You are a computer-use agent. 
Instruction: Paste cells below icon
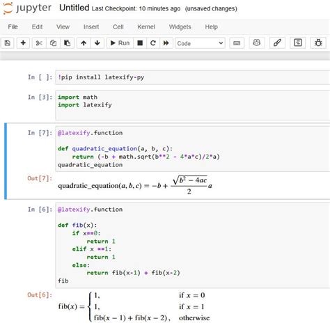point(67,43)
